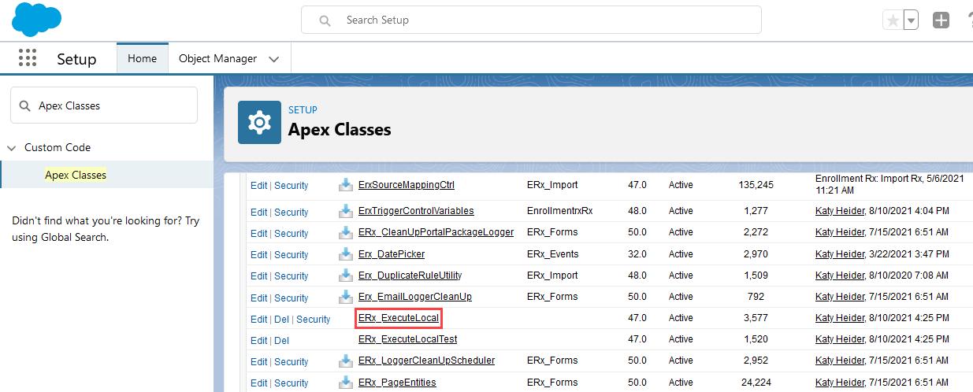Click the Search Setup field
The height and width of the screenshot is (392, 973).
(x=531, y=20)
